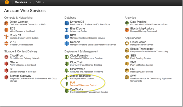The width and height of the screenshot is (183, 107).
Task: Click the IAM green key icon
Action: click(67, 84)
